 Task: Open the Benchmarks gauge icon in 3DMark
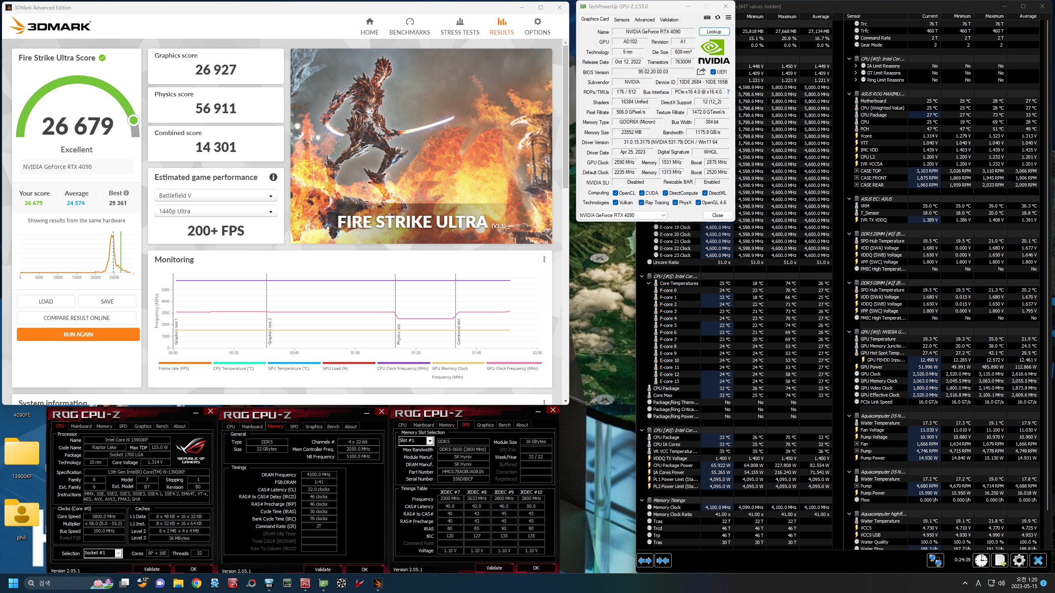(x=410, y=21)
